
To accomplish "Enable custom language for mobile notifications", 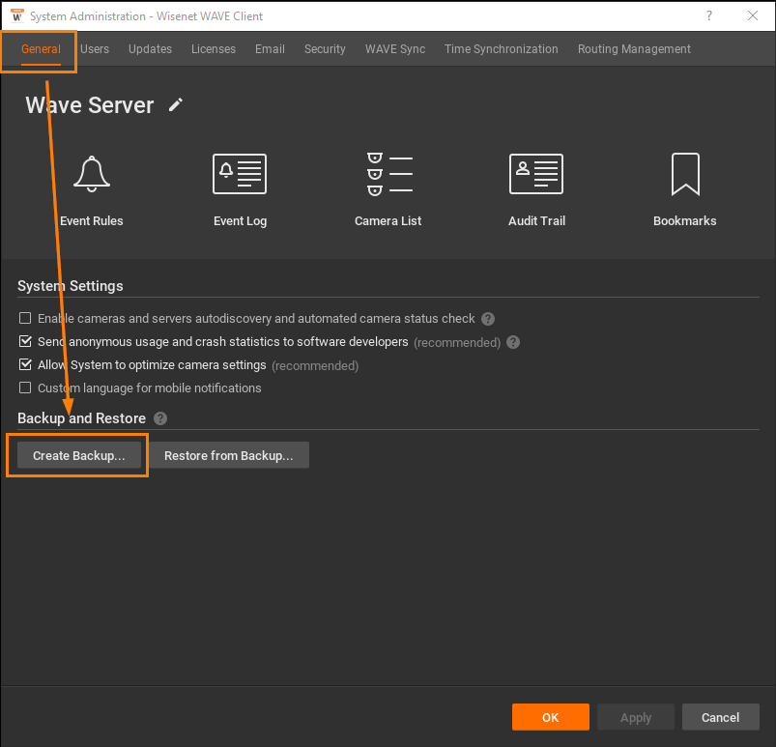I will click(25, 388).
